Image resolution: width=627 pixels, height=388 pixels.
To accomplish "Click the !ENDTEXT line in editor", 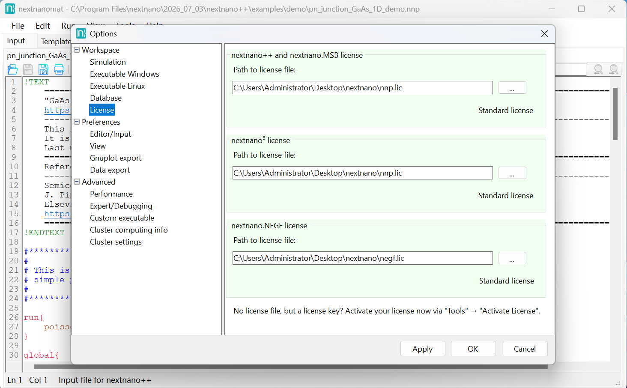I will (44, 233).
